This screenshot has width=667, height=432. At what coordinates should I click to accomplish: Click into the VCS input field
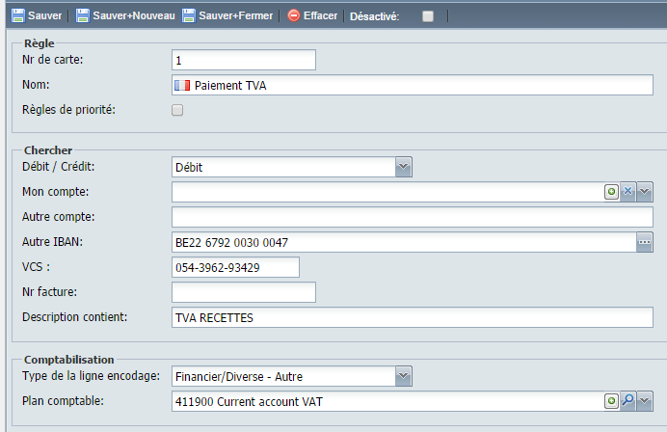(x=235, y=267)
